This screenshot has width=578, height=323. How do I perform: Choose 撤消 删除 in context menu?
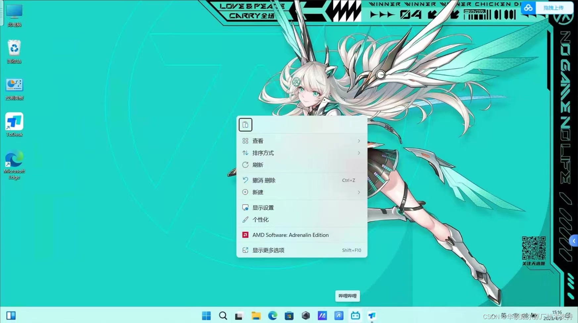coord(302,180)
